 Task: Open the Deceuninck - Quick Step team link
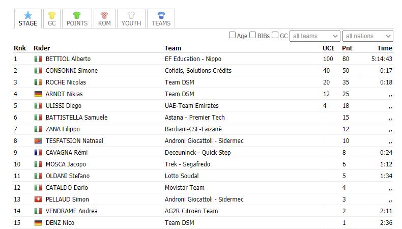point(197,153)
